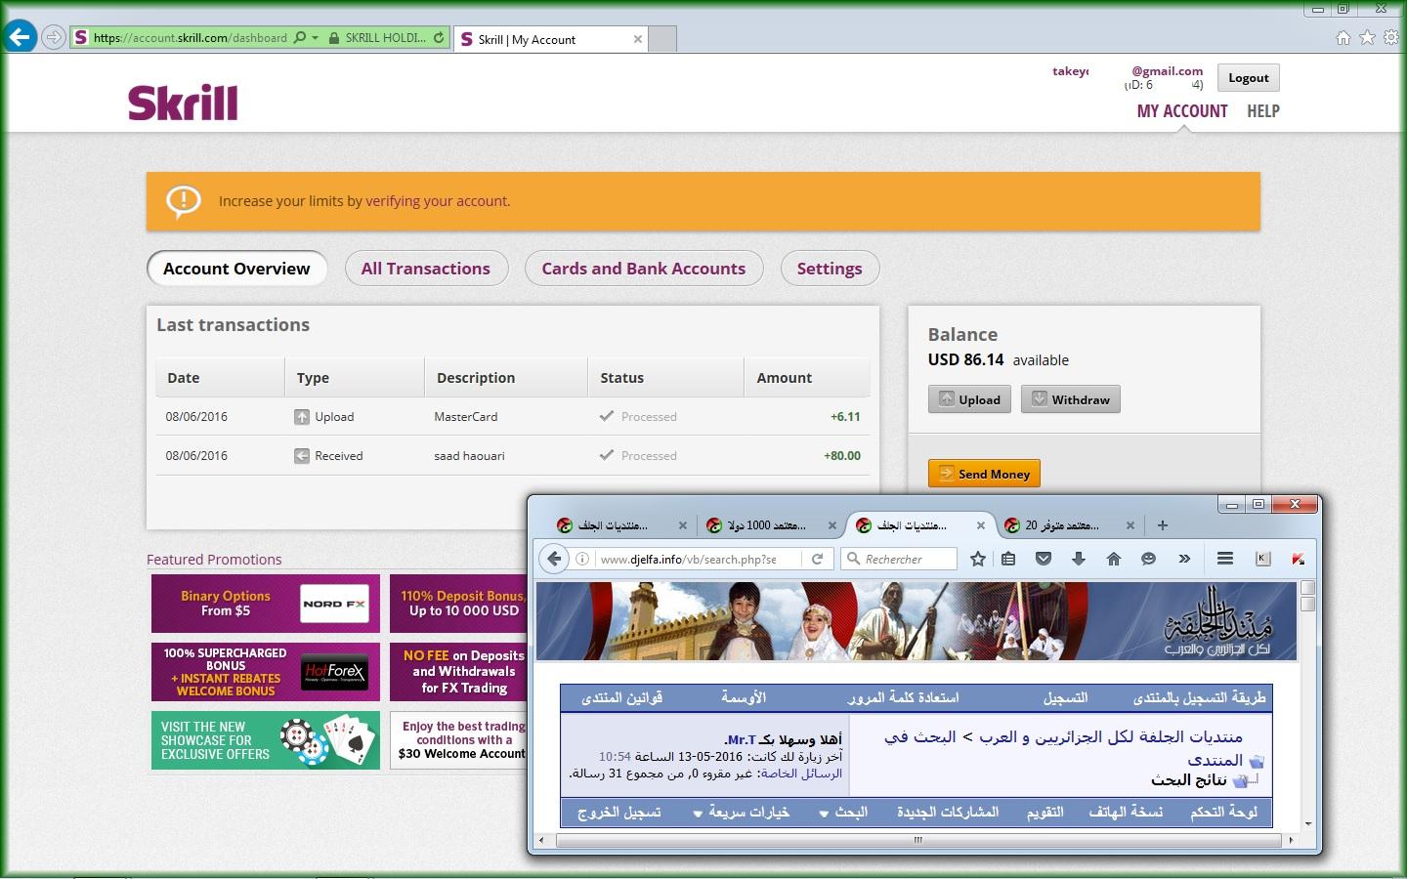The width and height of the screenshot is (1407, 879).
Task: Close the Skrill | My Account tab
Action: [x=638, y=39]
